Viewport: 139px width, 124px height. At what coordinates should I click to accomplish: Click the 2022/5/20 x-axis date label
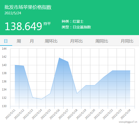click(x=90, y=114)
